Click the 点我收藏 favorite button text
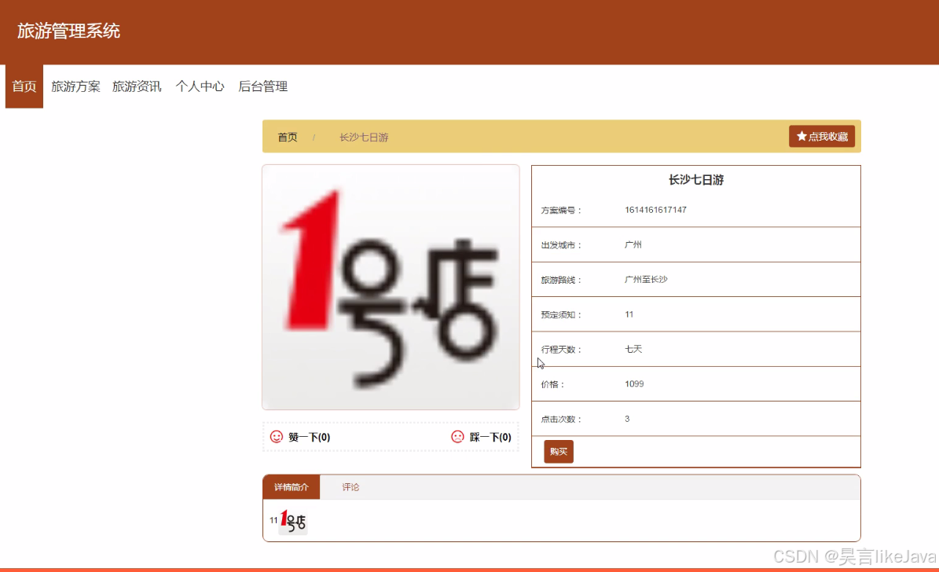The width and height of the screenshot is (939, 572). click(x=827, y=137)
